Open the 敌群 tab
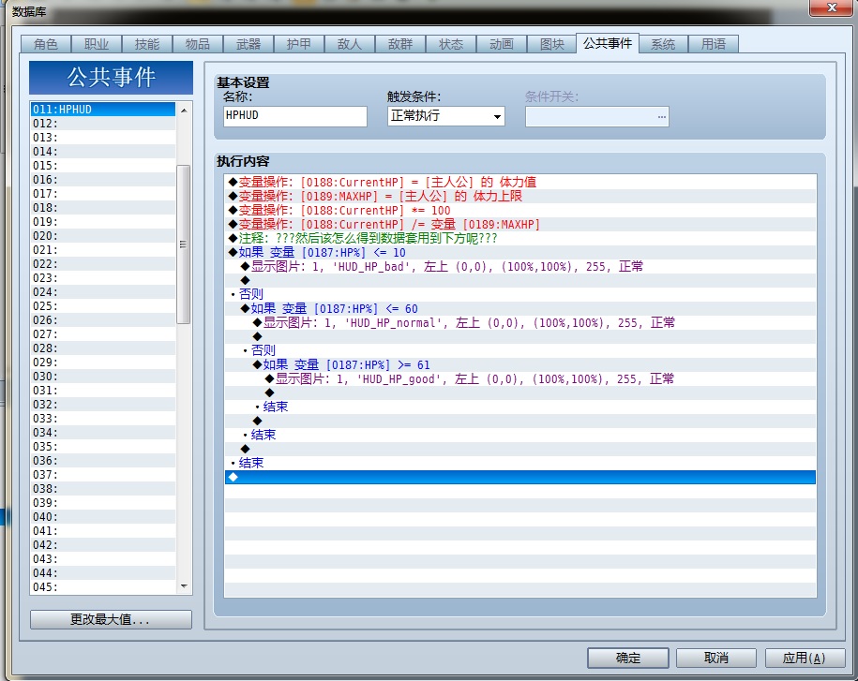858x681 pixels. [x=400, y=44]
